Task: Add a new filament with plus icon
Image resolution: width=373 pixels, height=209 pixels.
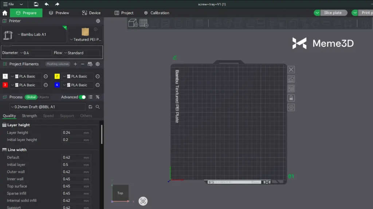Action: coord(75,64)
